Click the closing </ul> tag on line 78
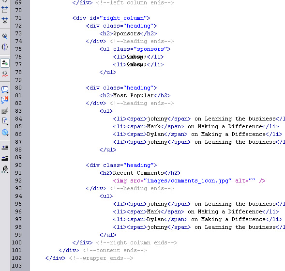This screenshot has height=271, width=285. click(x=108, y=72)
